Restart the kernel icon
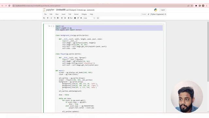209x118 pixels. click(78, 18)
